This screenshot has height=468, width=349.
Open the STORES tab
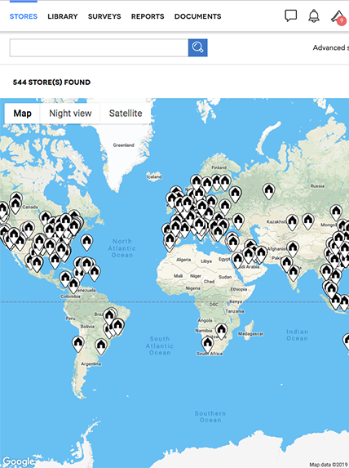(x=24, y=16)
